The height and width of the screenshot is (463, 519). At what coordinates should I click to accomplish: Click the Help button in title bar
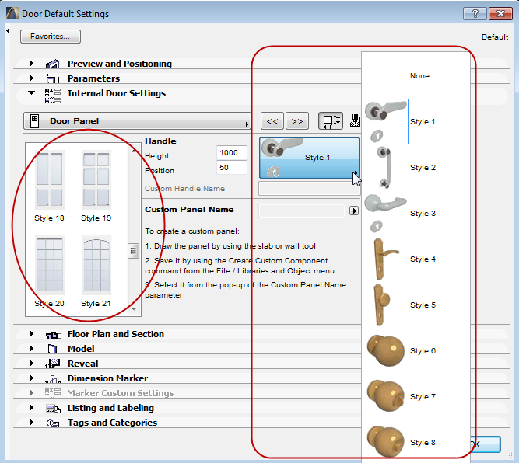point(475,13)
